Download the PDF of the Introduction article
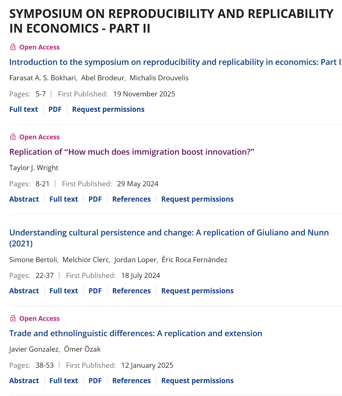 pos(55,109)
